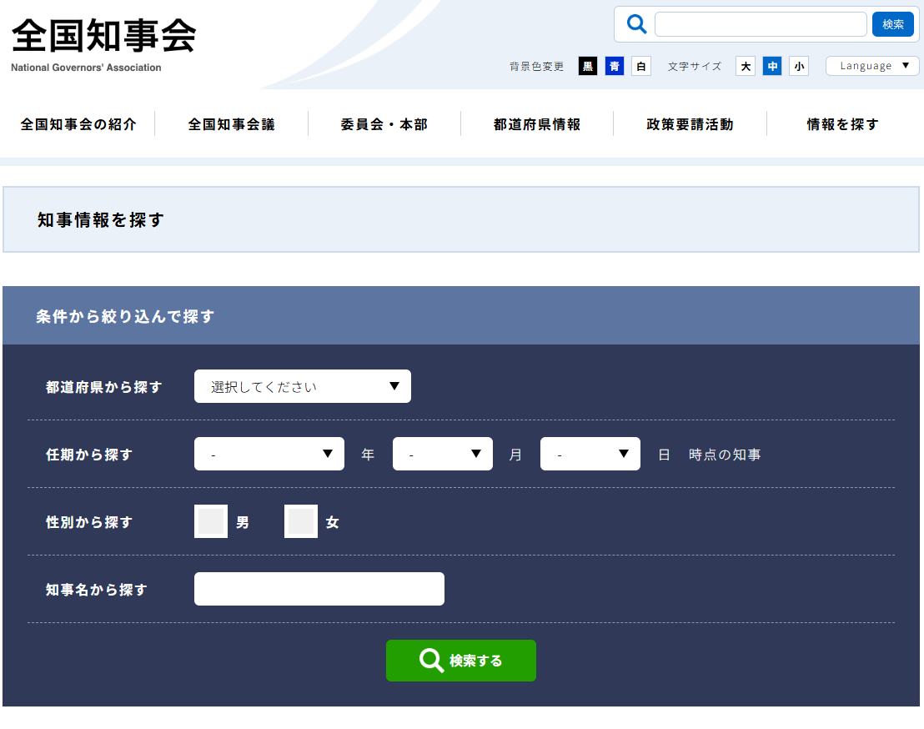Open the 都道府県情報 menu
Screen dimensions: 924x729
click(537, 124)
